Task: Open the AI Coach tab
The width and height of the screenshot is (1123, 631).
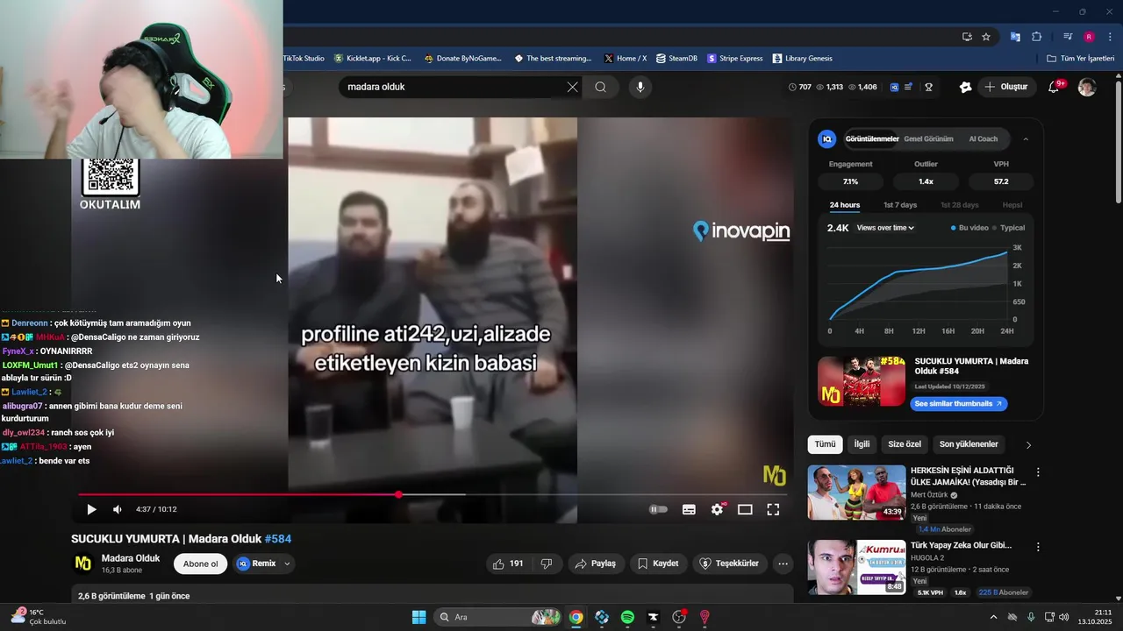Action: pyautogui.click(x=983, y=138)
